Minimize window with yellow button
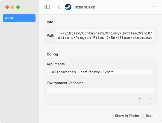The height and width of the screenshot is (123, 162). pos(13,7)
